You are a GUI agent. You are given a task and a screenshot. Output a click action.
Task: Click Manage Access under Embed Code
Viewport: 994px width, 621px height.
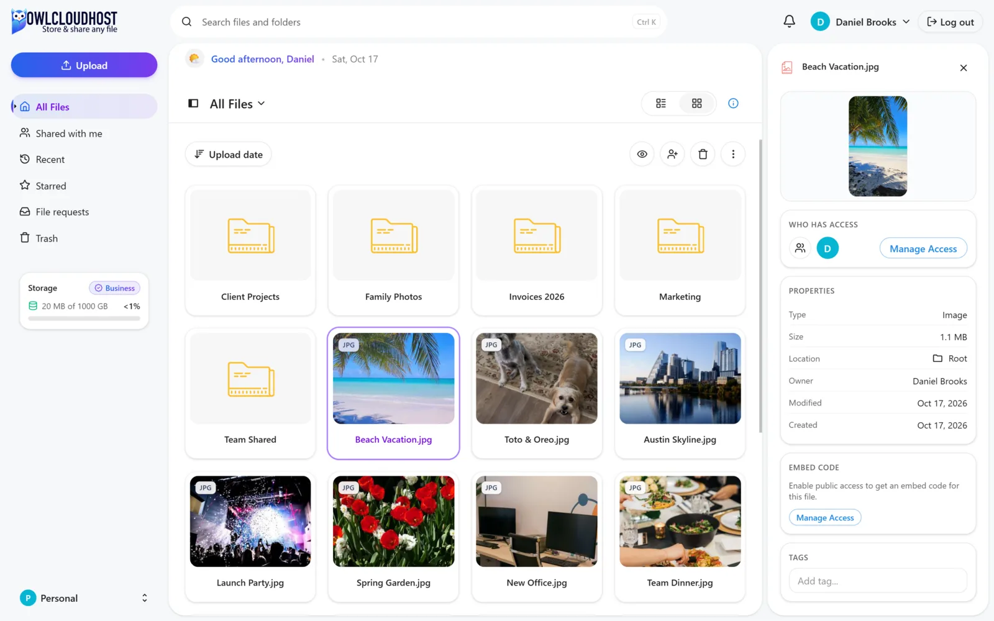[825, 517]
